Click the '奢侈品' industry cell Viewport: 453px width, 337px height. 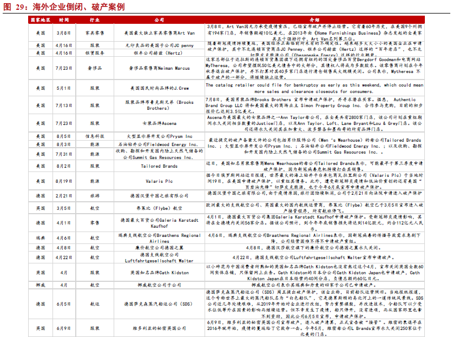tap(95, 69)
